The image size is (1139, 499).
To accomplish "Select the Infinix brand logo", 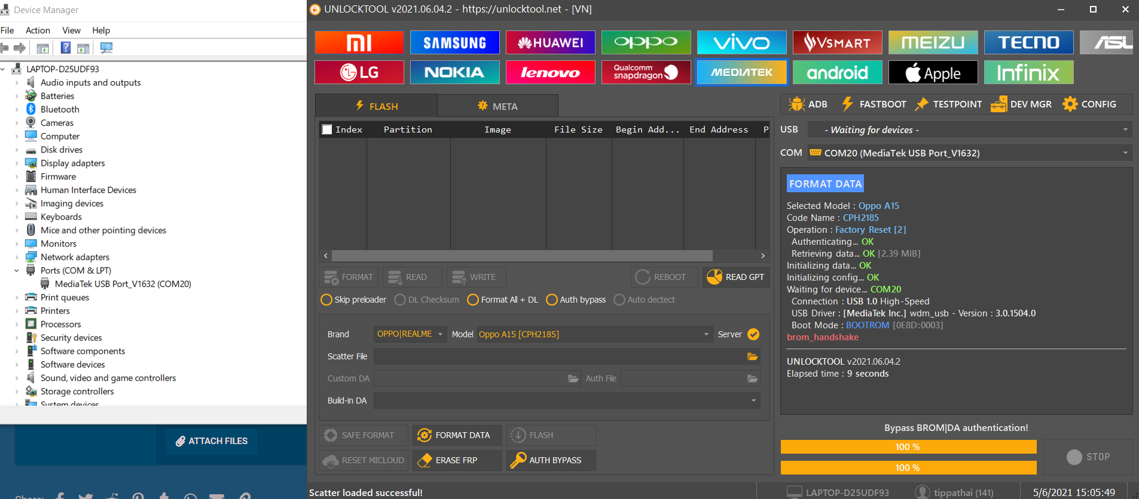I will [1029, 72].
